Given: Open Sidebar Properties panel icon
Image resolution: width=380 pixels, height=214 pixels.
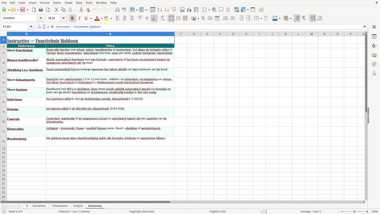Looking at the screenshot, I should click(374, 37).
